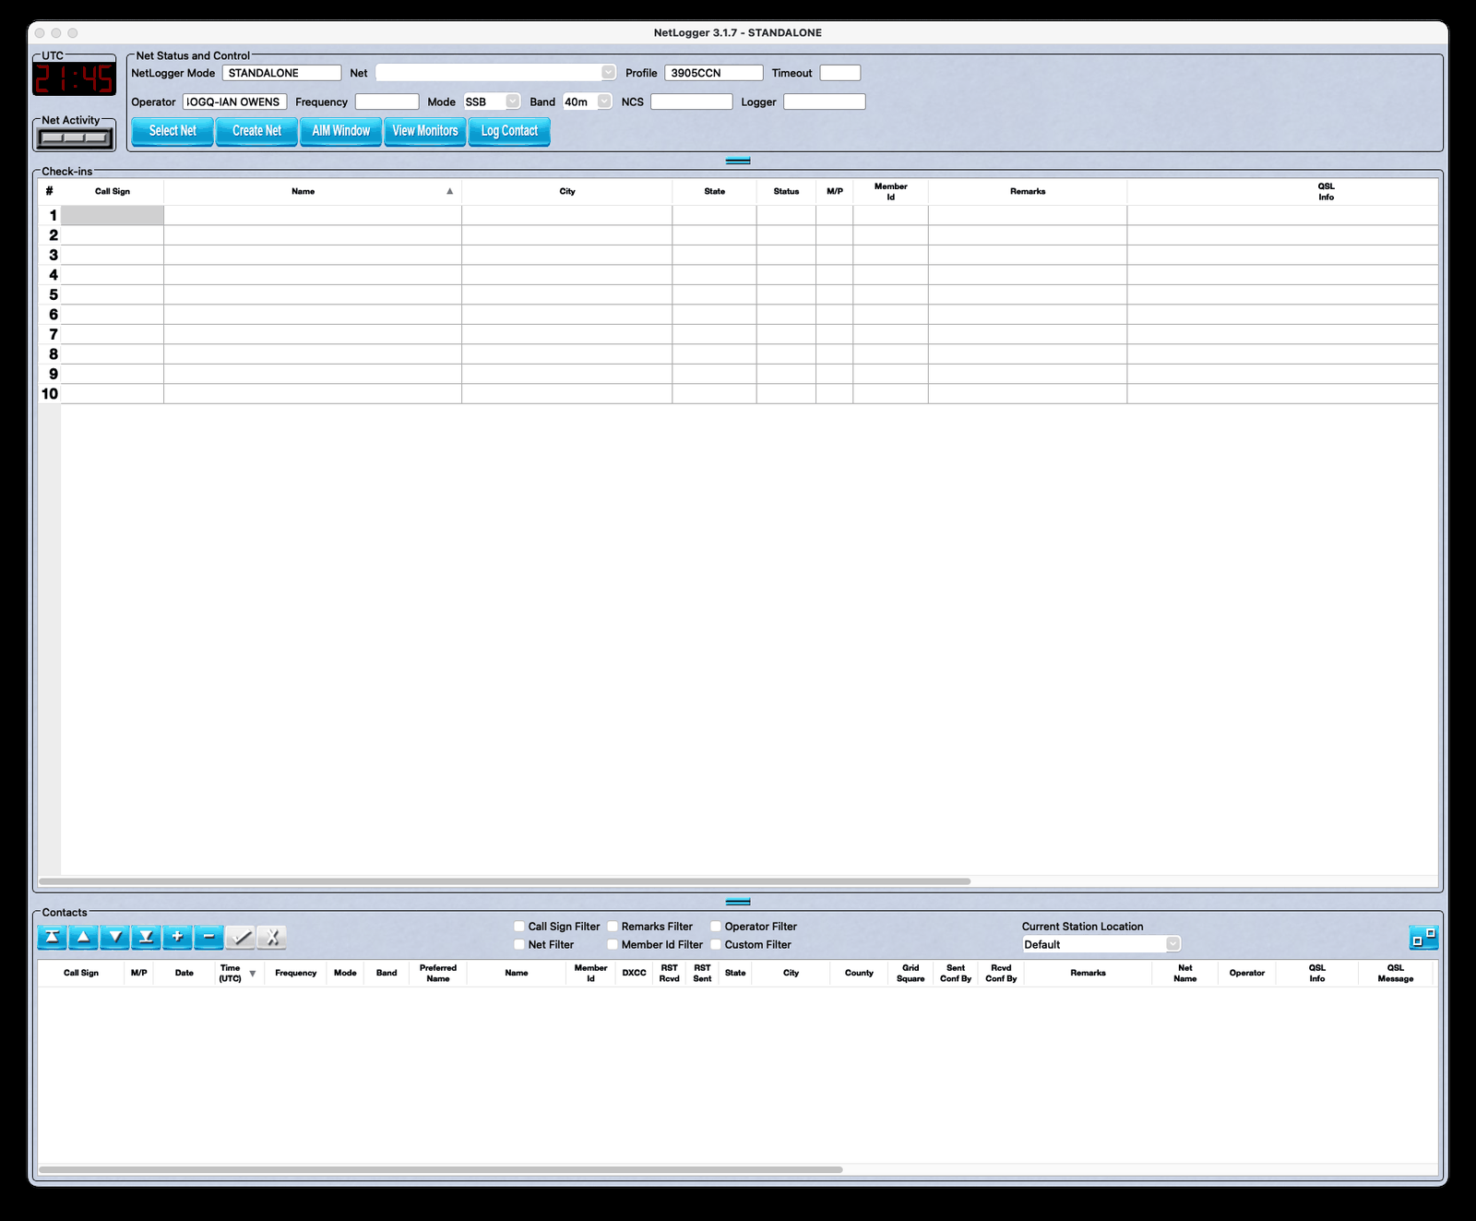Click the Call Sign column header in Check-ins
1476x1221 pixels.
coord(113,192)
